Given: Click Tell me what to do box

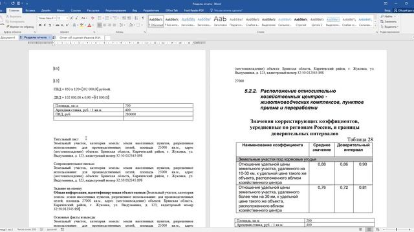Looking at the screenshot, I should pyautogui.click(x=226, y=10).
